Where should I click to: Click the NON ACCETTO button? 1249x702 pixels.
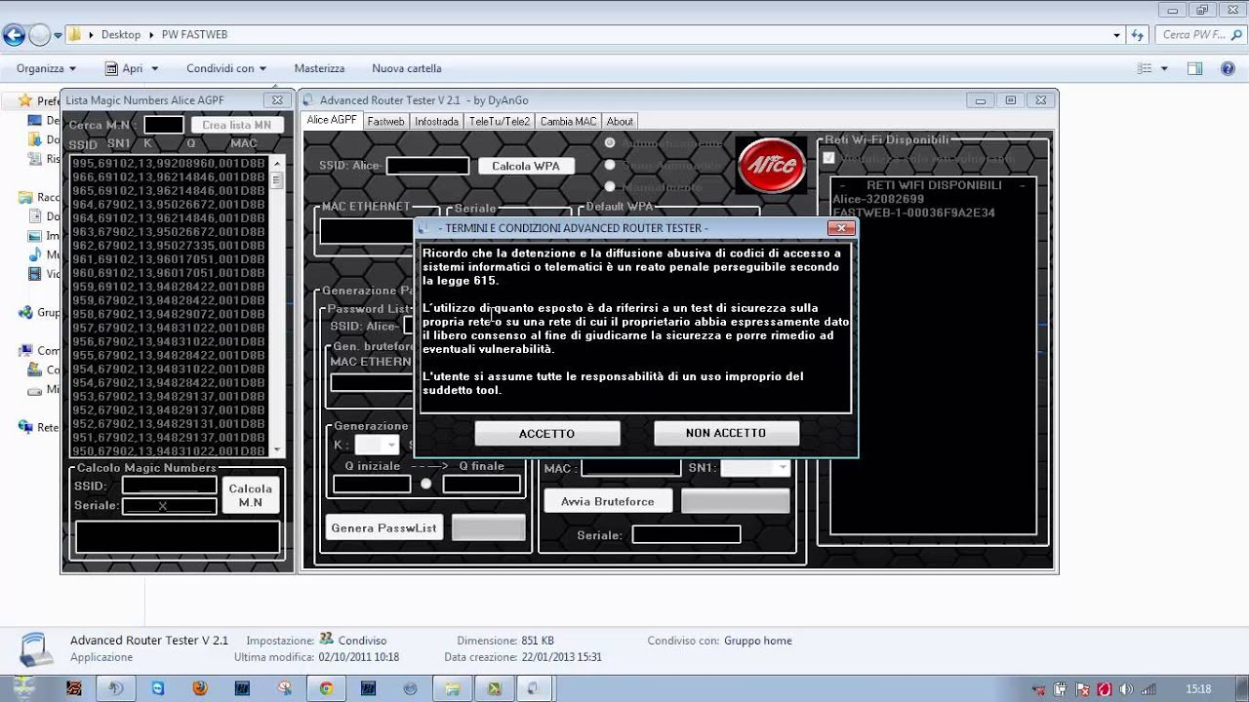[x=726, y=433]
